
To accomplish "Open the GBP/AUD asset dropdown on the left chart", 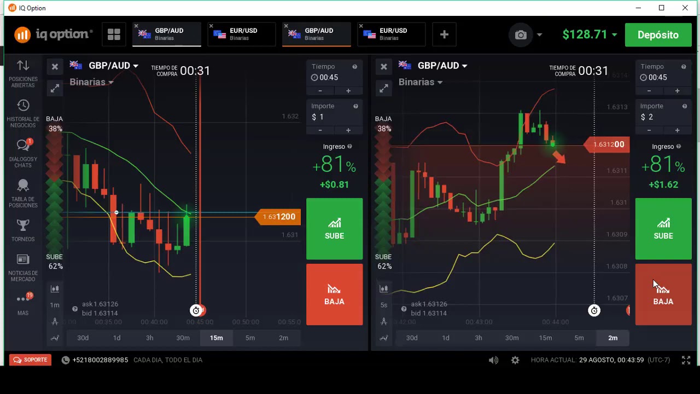I will pos(113,66).
